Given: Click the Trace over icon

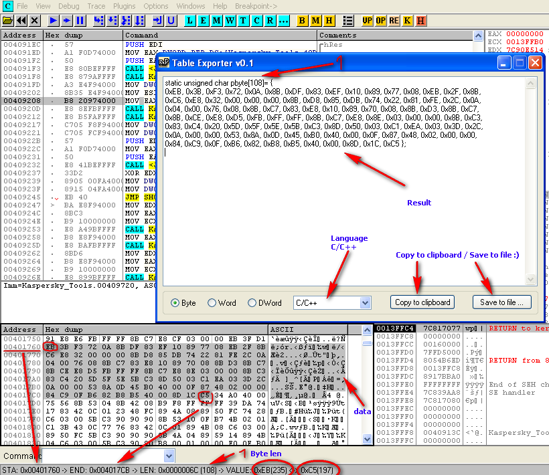Looking at the screenshot, I should pyautogui.click(x=139, y=21).
